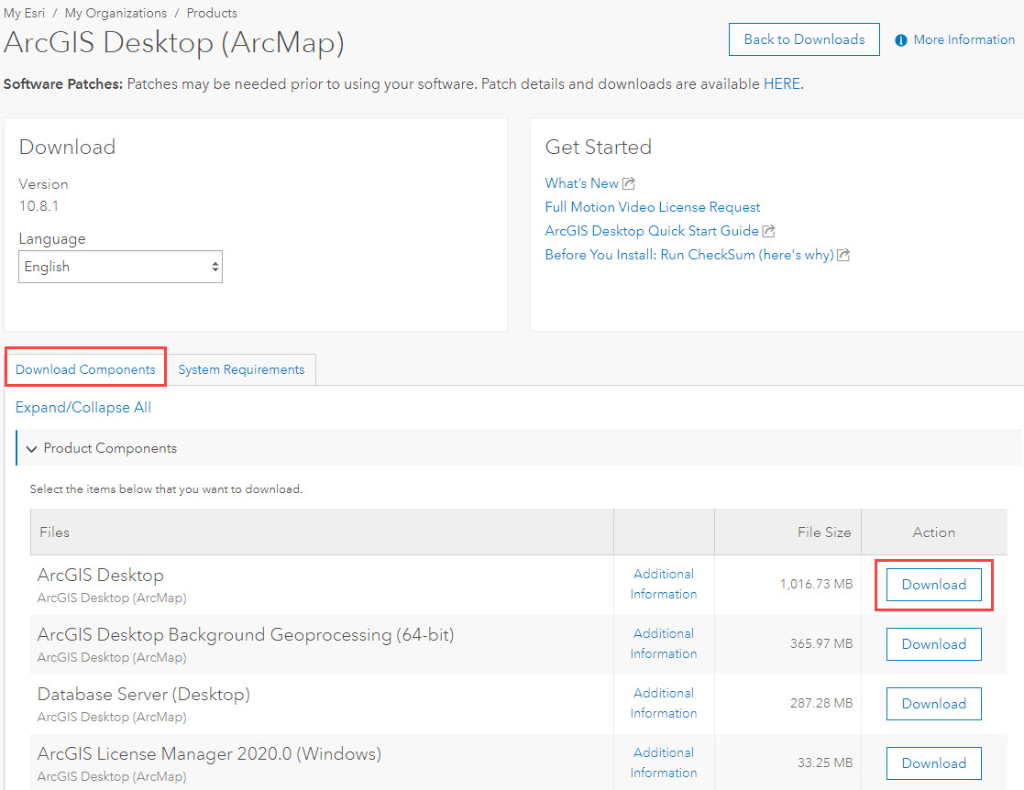
Task: Download Database Server (Desktop)
Action: point(934,704)
